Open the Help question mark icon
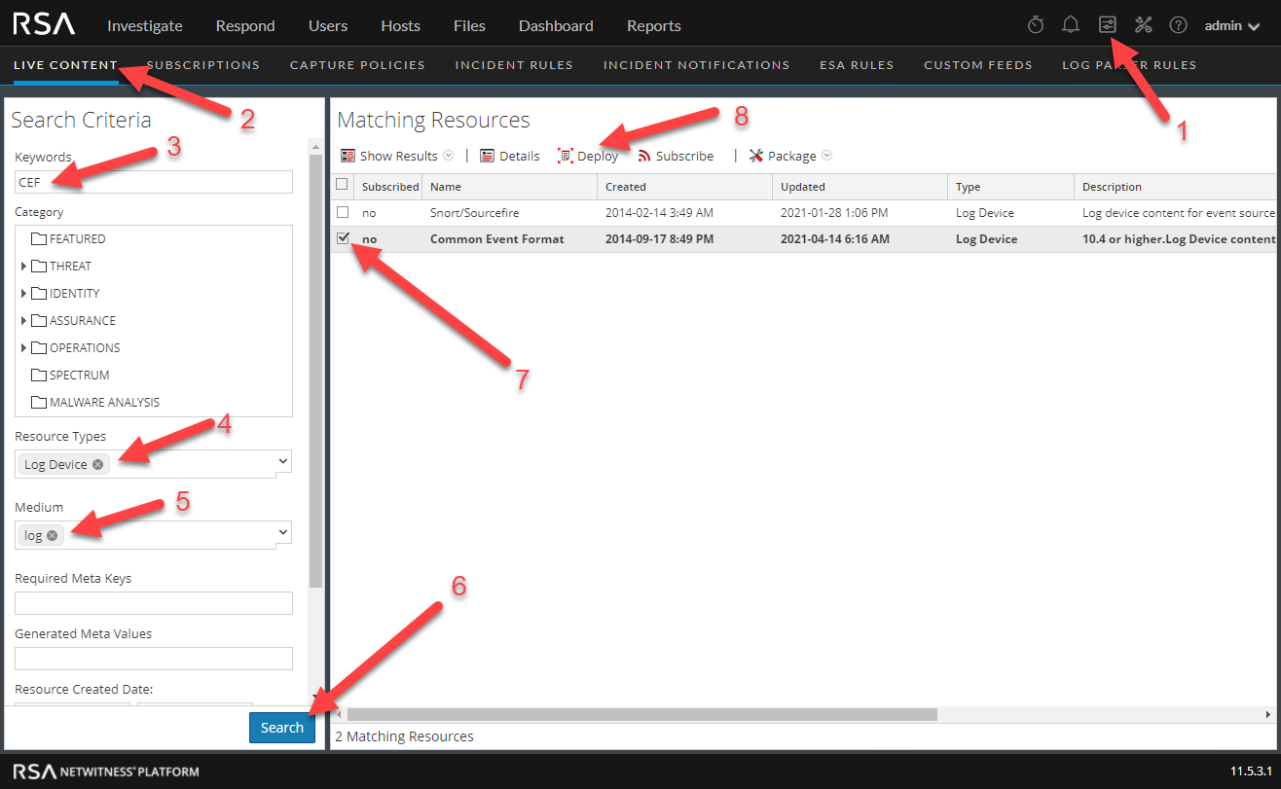Viewport: 1281px width, 789px height. 1178,25
